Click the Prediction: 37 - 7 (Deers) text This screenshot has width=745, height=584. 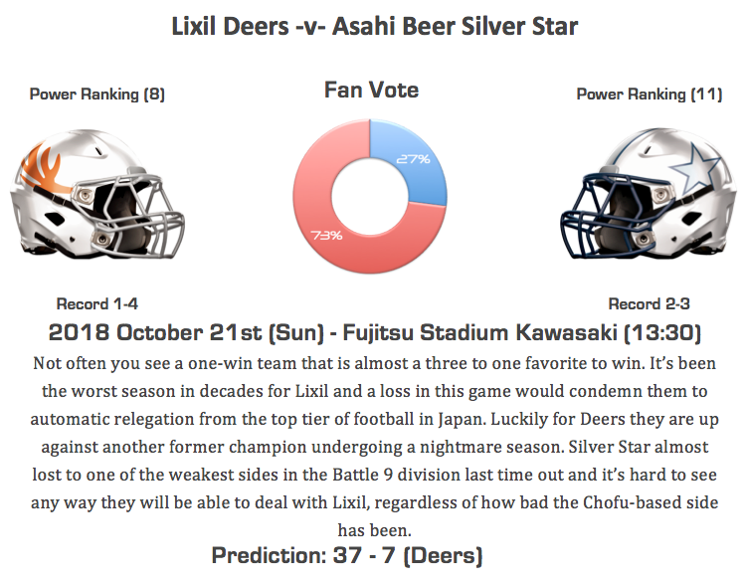coord(347,555)
